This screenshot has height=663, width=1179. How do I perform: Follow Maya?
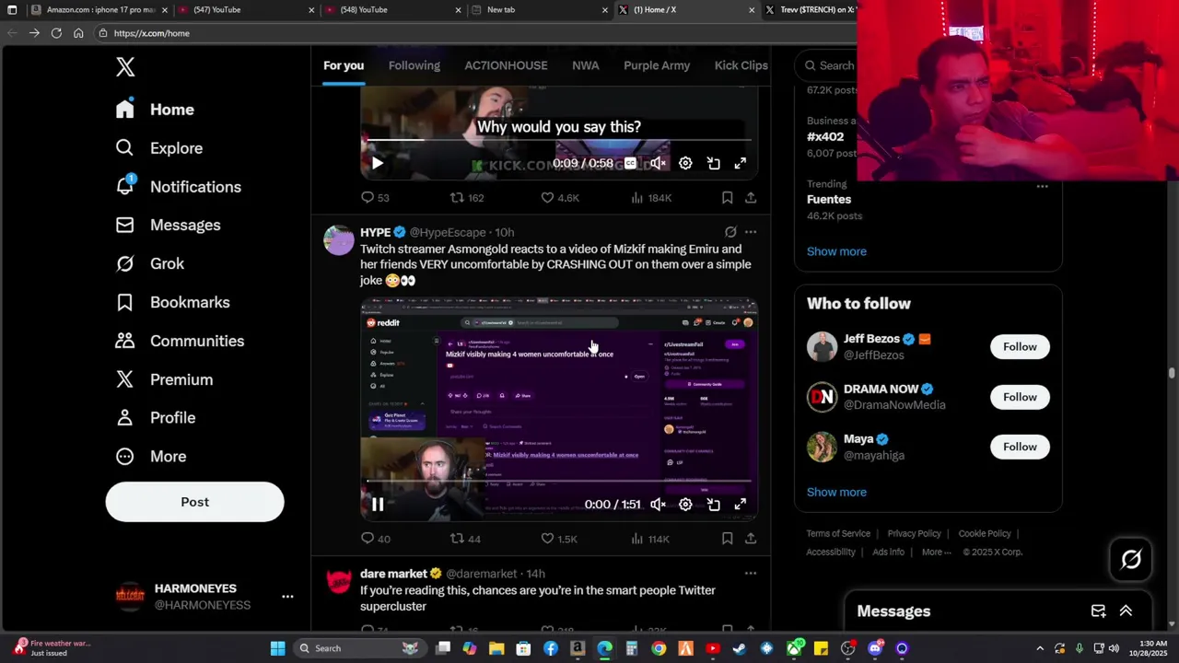tap(1020, 447)
